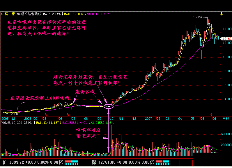This screenshot has width=232, height=168.
Task: Click the G济钢 stock name label
Action: 8,14
